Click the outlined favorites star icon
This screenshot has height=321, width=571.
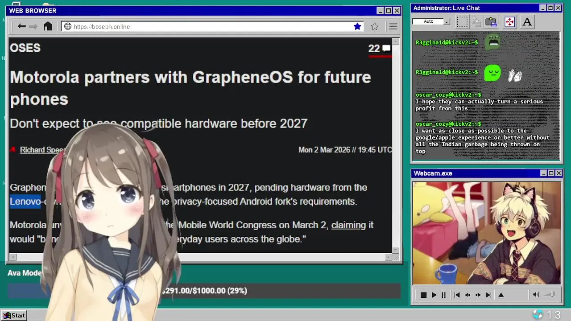(375, 26)
